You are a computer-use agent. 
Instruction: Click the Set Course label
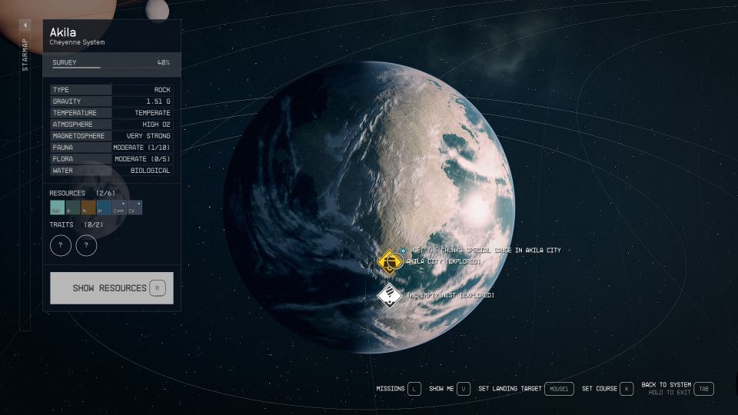point(599,389)
